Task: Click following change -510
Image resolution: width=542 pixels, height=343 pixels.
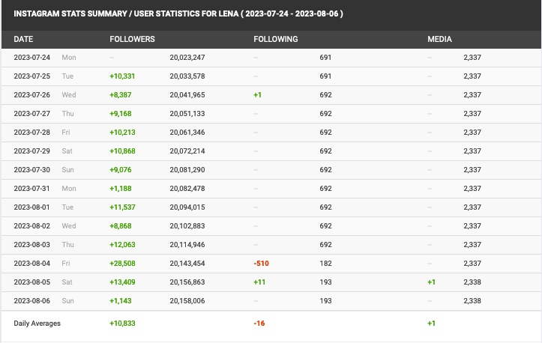Action: click(x=262, y=263)
